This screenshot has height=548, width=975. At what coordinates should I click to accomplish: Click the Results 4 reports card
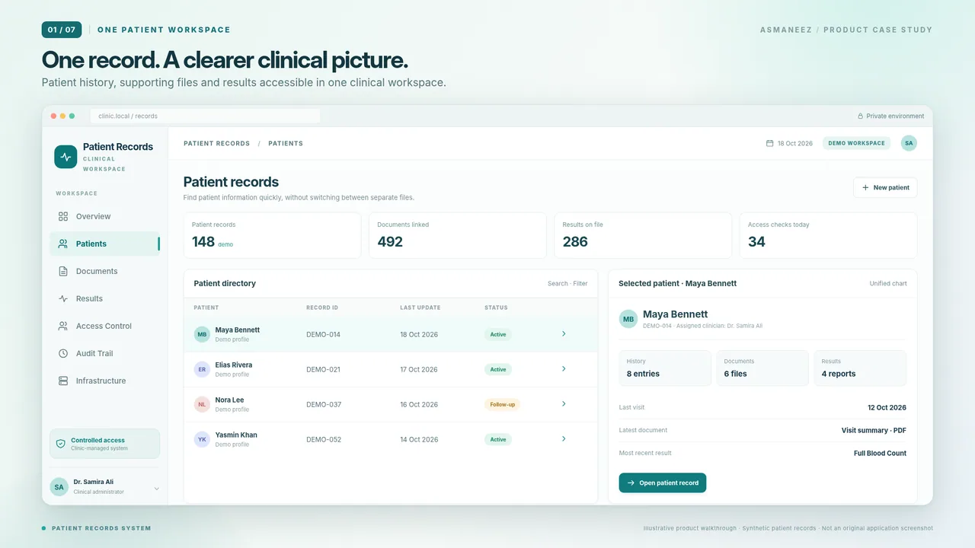point(860,368)
